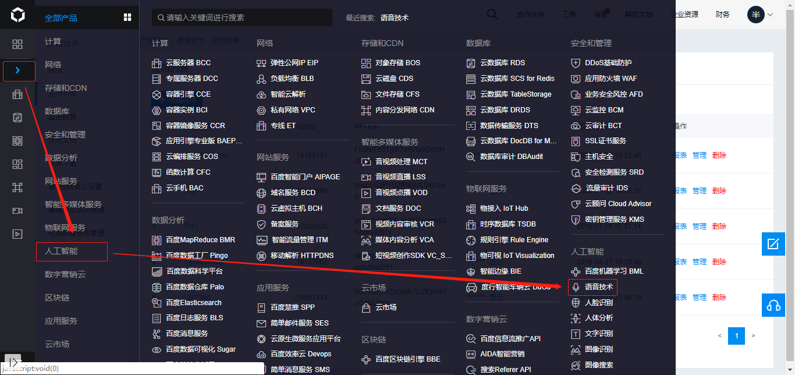
Task: Click recent search term 语音技术
Action: (395, 17)
